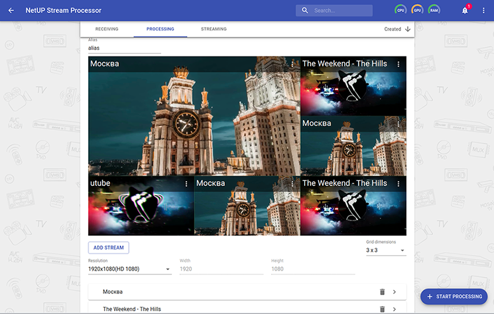Image resolution: width=494 pixels, height=314 pixels.
Task: Click the Start Processing button
Action: (x=453, y=296)
